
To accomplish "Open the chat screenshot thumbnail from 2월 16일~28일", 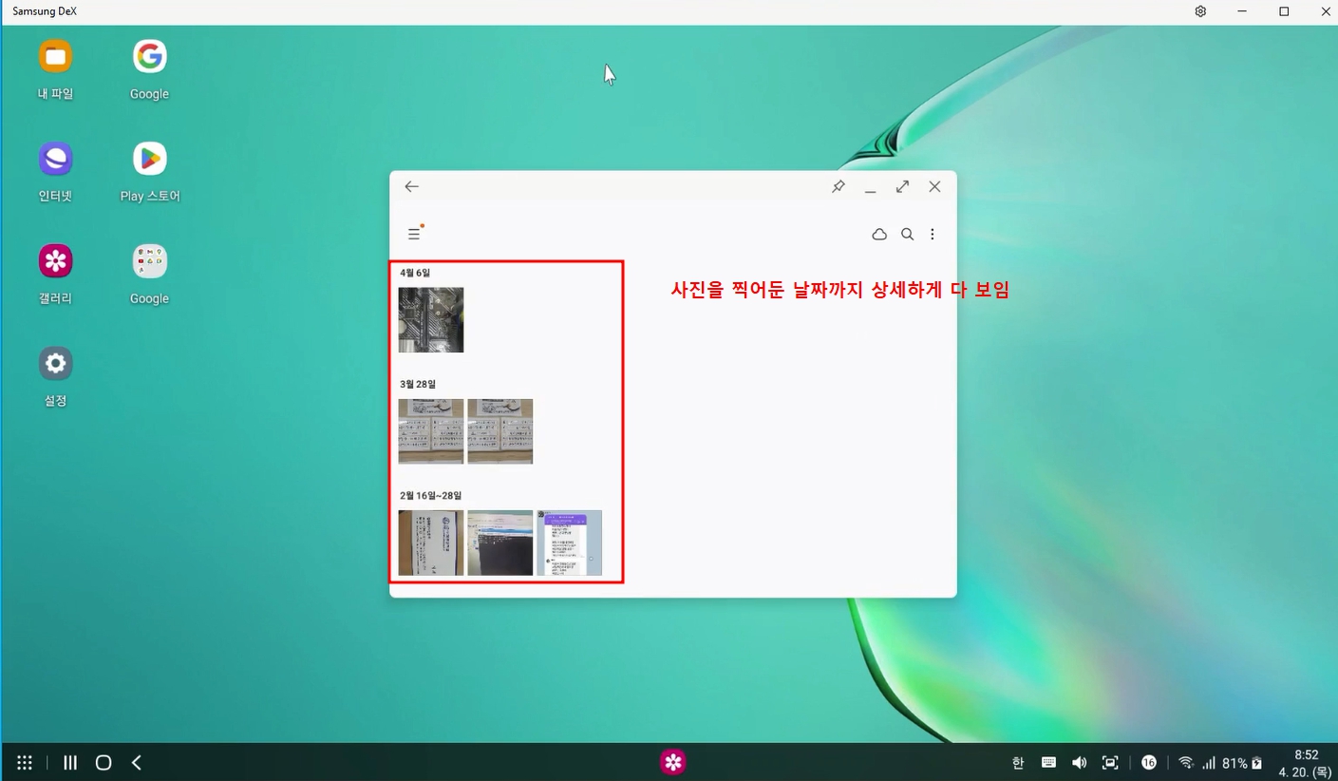I will pos(570,543).
